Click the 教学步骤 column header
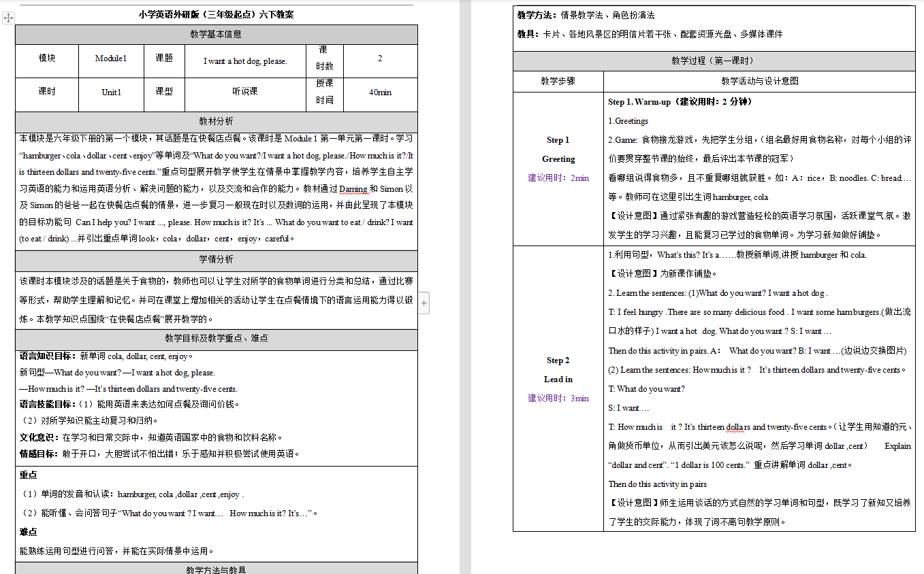 558,81
